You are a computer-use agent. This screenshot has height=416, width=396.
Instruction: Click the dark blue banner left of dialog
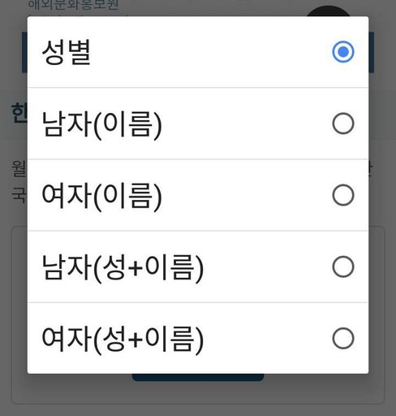pos(24,52)
